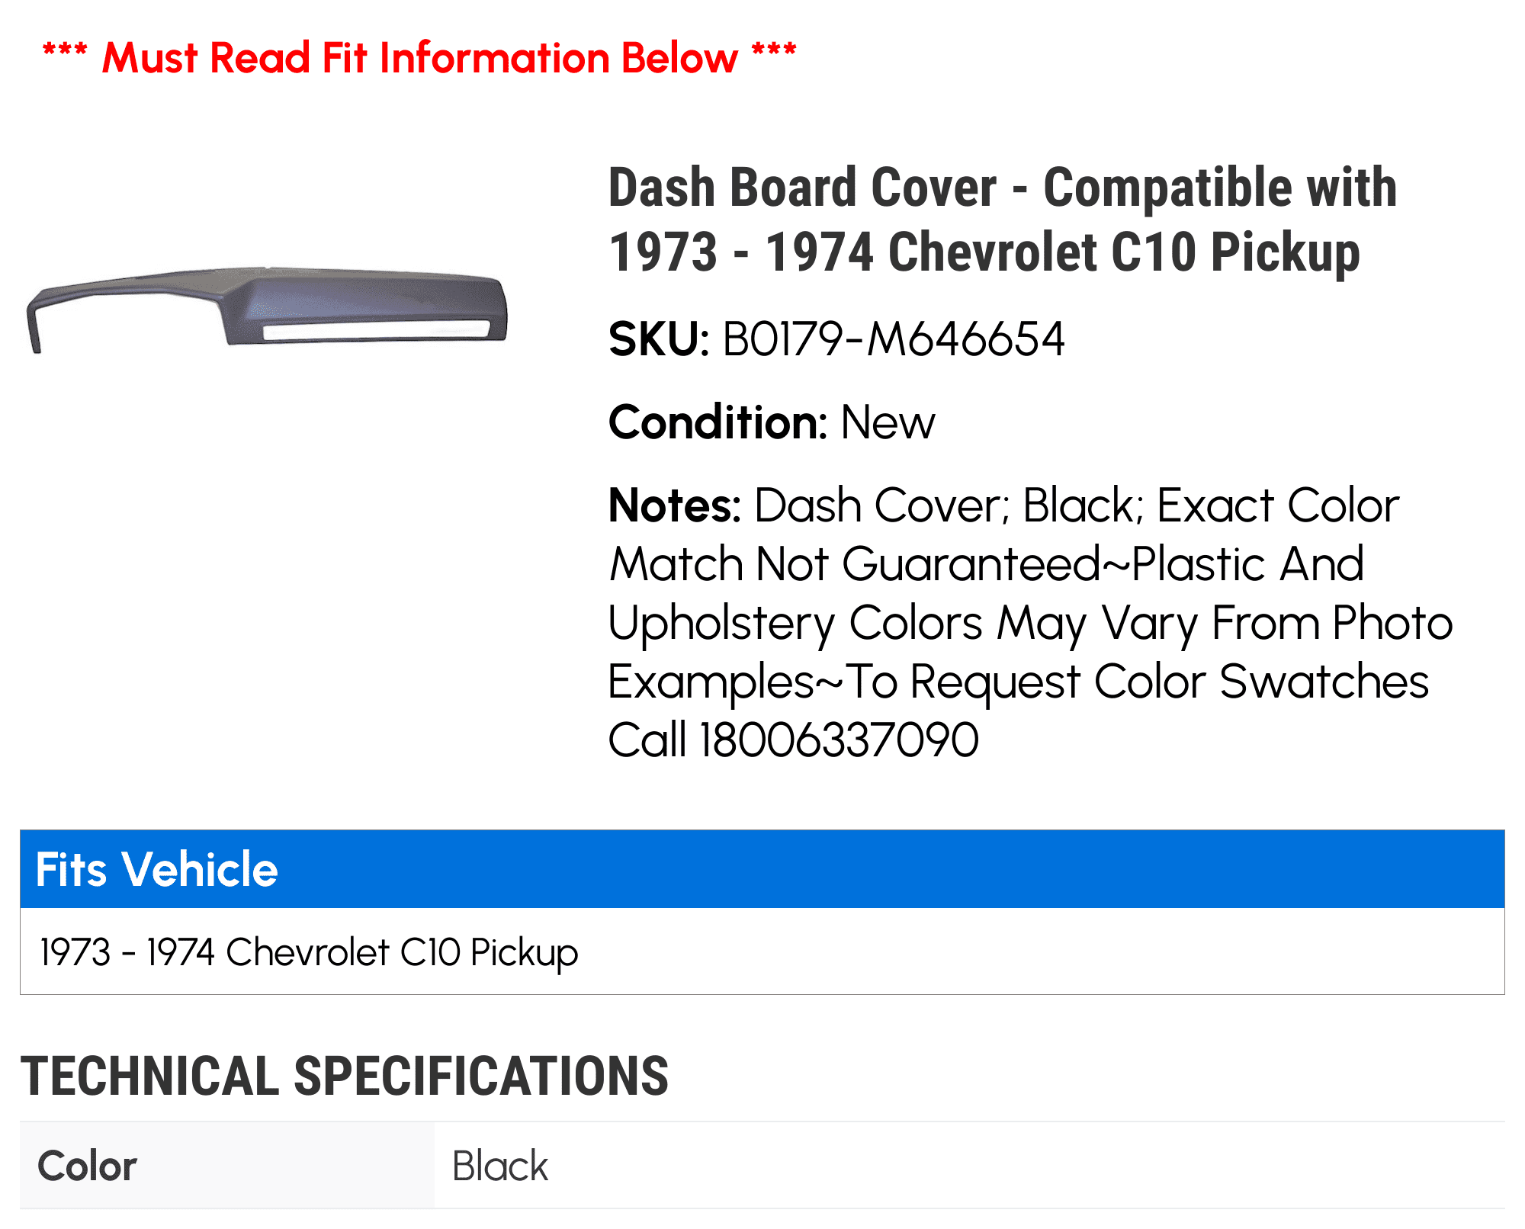Click the red Must Read Fit Information warning
Screen dimensions: 1525x1229
tap(419, 58)
